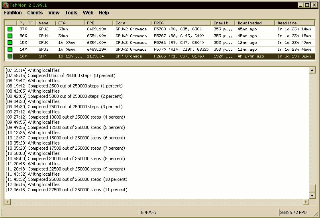Click the 26825.72 PPD total in status bar
This screenshot has width=320, height=218.
click(293, 212)
